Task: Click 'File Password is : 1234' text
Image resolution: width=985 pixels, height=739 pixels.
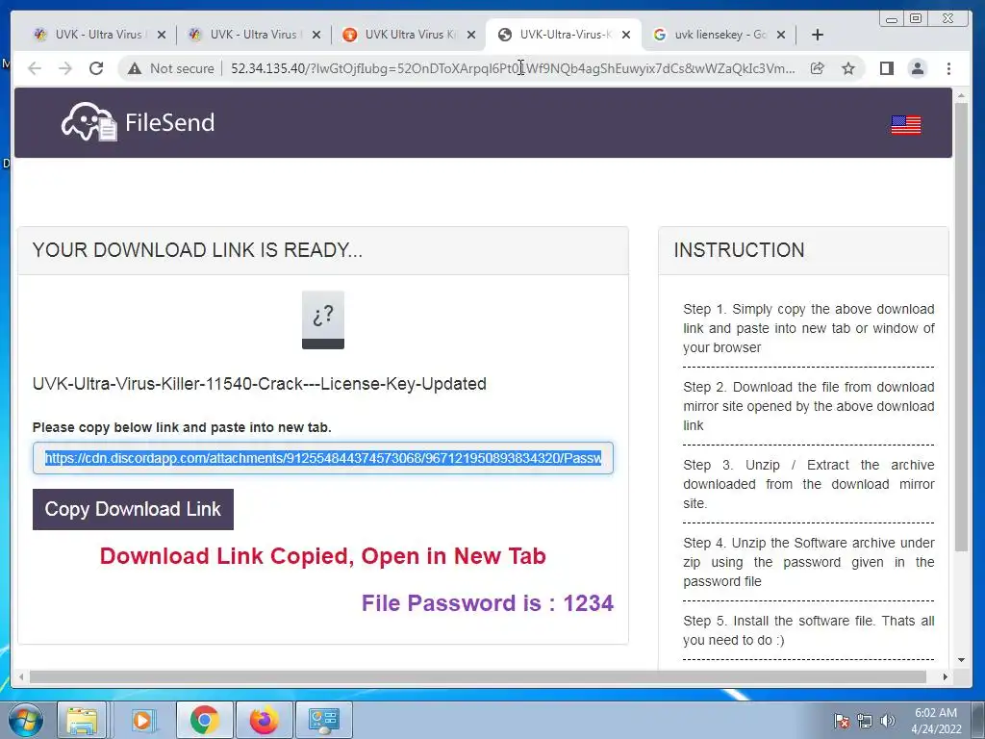Action: click(x=488, y=603)
